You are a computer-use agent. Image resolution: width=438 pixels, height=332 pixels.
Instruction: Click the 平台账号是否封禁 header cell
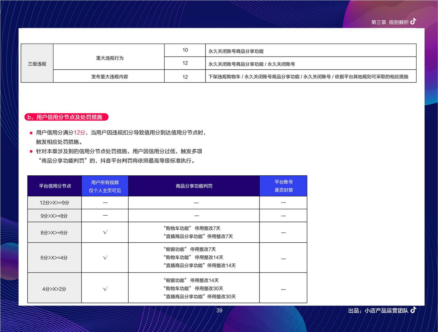tap(283, 186)
